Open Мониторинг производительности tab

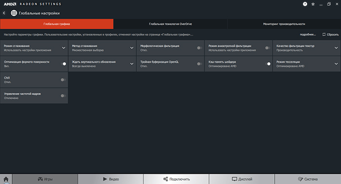(284, 24)
